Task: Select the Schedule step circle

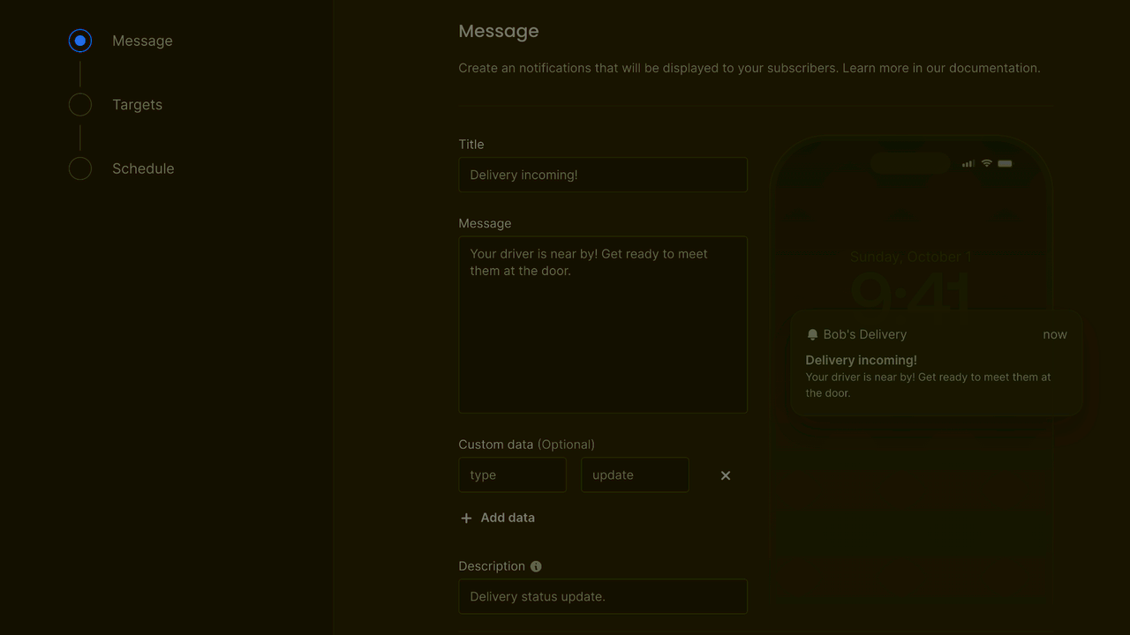Action: [79, 168]
